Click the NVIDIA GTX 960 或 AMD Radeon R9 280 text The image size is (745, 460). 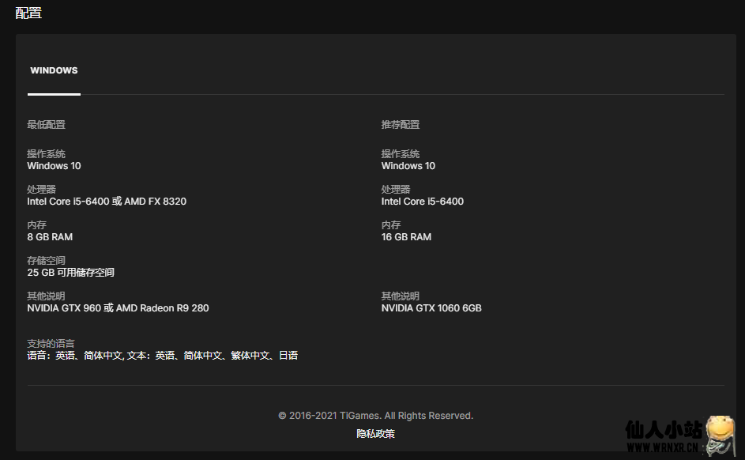tap(118, 308)
